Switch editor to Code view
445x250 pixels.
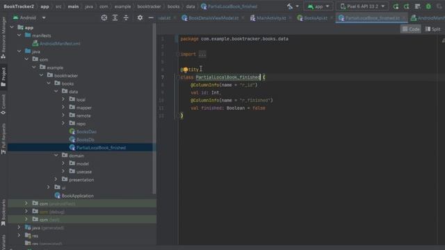click(411, 29)
